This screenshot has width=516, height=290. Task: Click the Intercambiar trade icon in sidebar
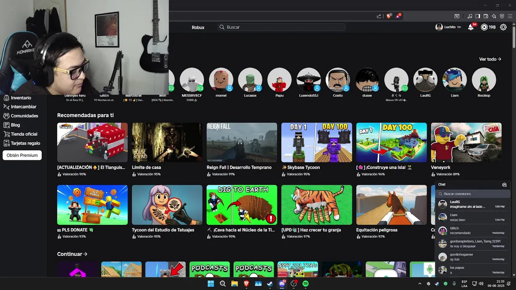6,107
